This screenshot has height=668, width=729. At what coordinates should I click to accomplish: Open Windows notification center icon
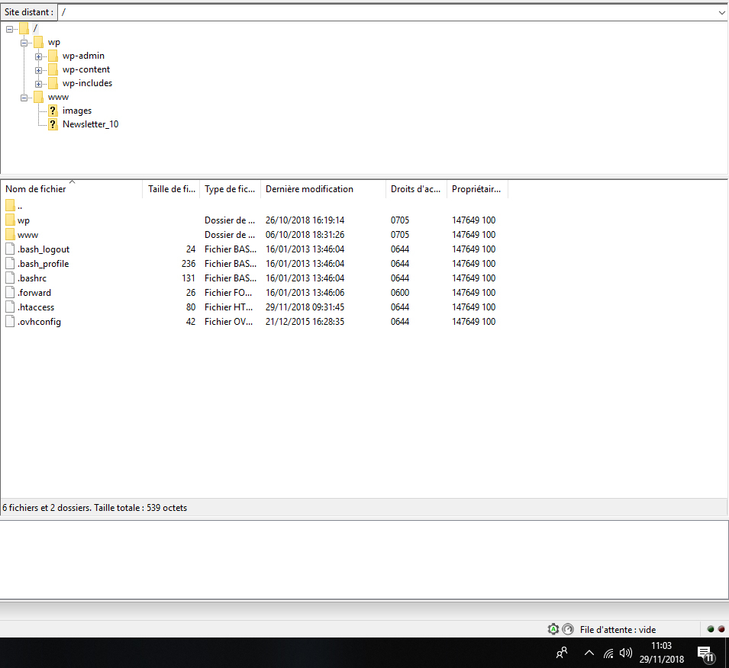point(706,654)
